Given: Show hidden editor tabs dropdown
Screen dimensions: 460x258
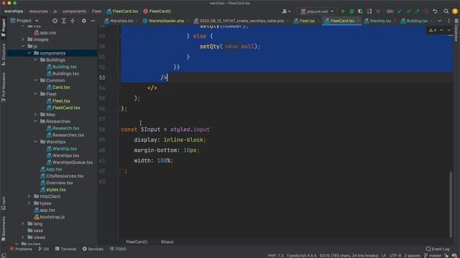Looking at the screenshot, I should tap(439, 21).
